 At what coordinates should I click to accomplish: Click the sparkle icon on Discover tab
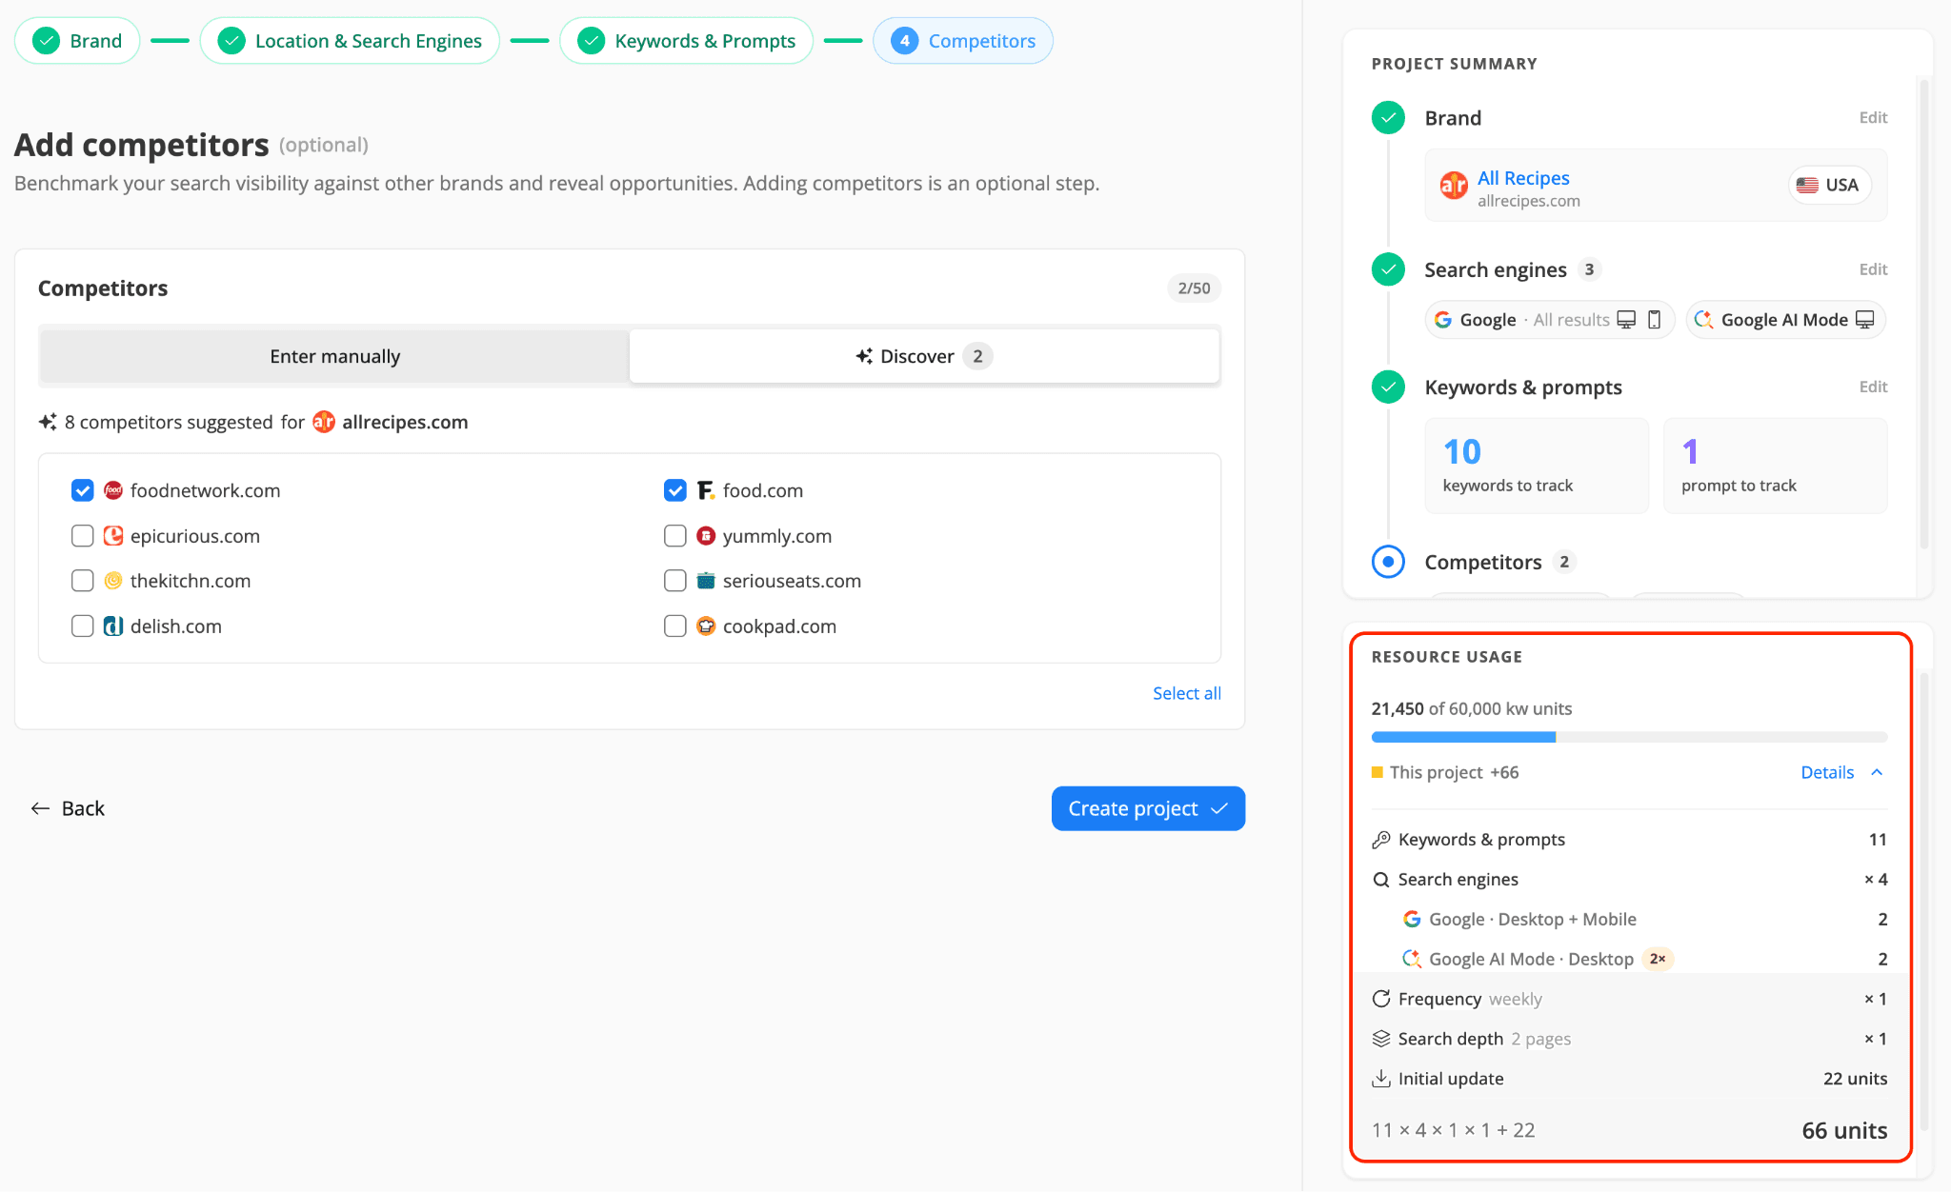pos(864,356)
